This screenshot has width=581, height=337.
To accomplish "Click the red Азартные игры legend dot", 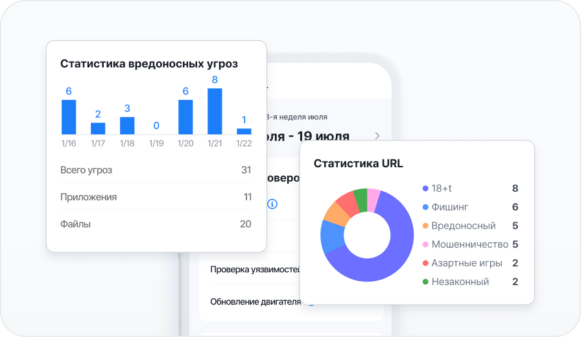I will point(425,264).
